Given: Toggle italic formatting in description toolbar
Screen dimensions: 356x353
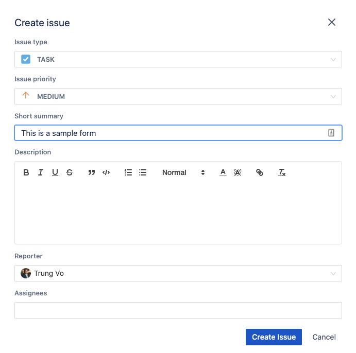Looking at the screenshot, I should coord(40,172).
